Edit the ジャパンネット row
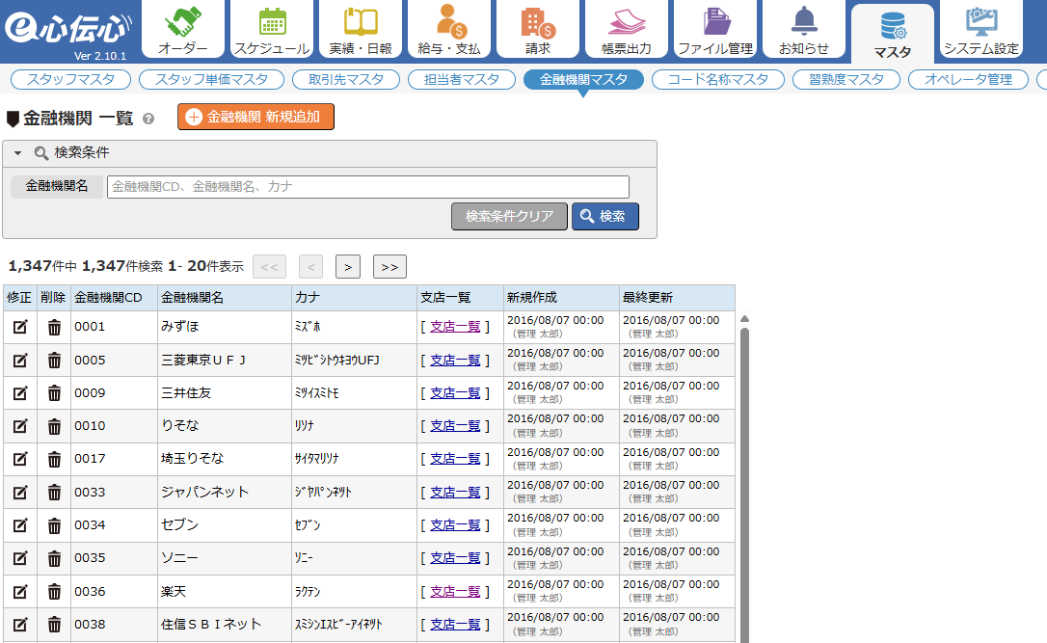The height and width of the screenshot is (643, 1047). pos(20,493)
